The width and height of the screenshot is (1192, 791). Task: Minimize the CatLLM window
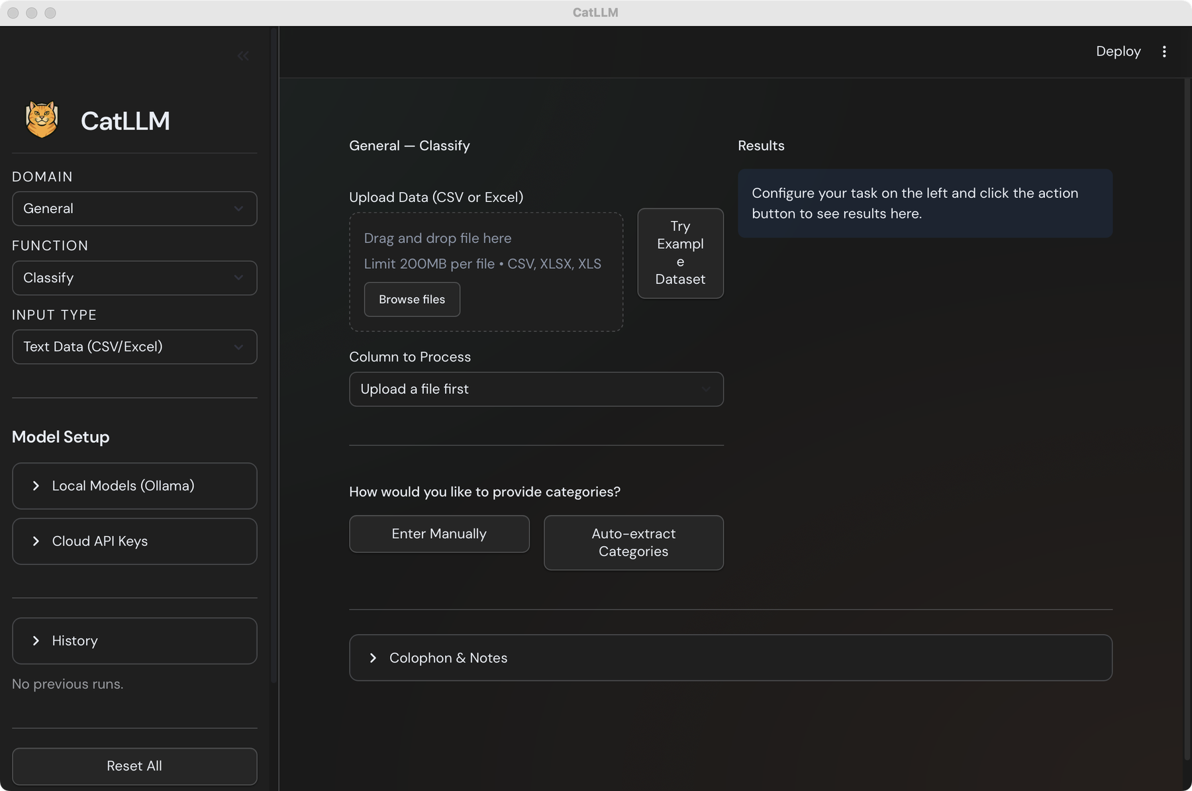click(x=32, y=13)
